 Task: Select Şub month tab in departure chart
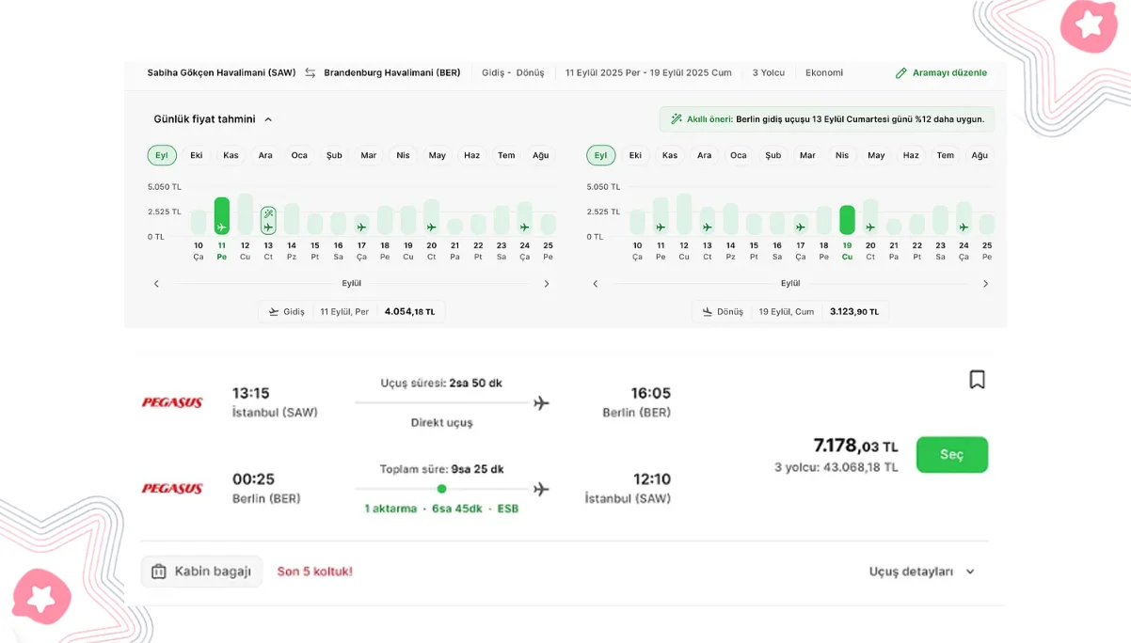334,155
